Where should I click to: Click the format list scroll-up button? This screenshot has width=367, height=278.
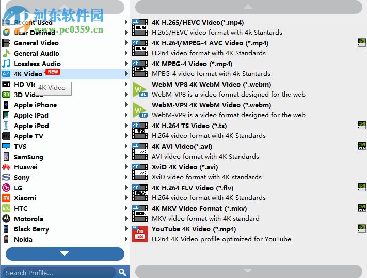pyautogui.click(x=249, y=7)
